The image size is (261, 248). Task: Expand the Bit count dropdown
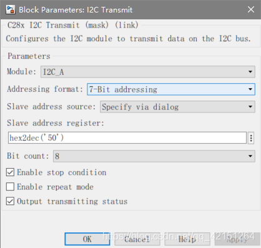154,156
